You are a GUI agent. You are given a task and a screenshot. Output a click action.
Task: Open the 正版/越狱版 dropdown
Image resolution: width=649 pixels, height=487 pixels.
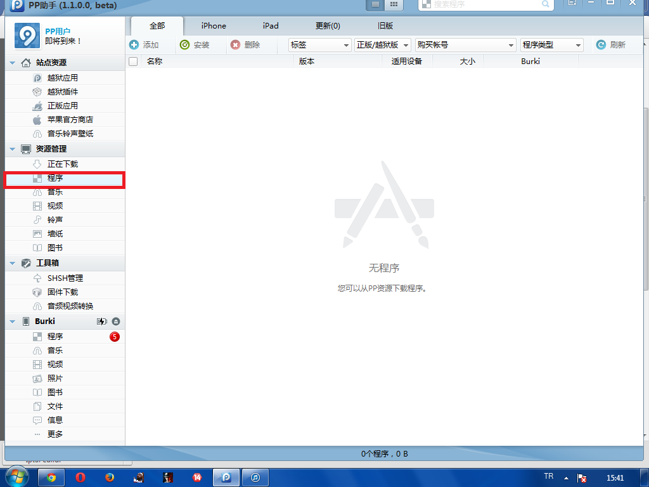[x=383, y=45]
